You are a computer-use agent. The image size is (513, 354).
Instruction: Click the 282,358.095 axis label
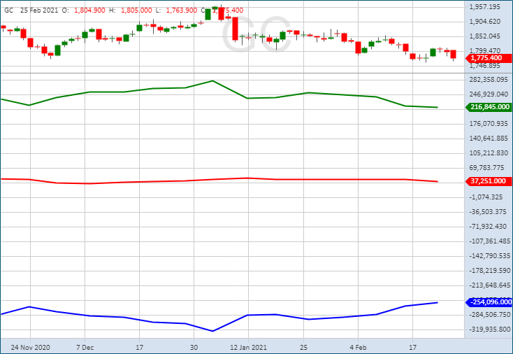tap(489, 80)
